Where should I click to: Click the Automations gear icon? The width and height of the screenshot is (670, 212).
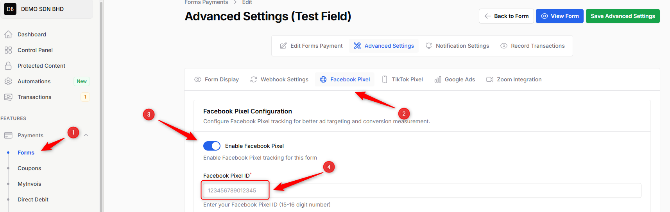(8, 81)
